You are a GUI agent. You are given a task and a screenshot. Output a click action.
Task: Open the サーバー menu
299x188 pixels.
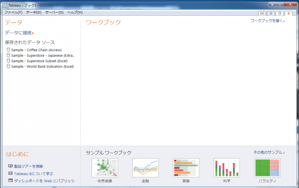point(54,12)
